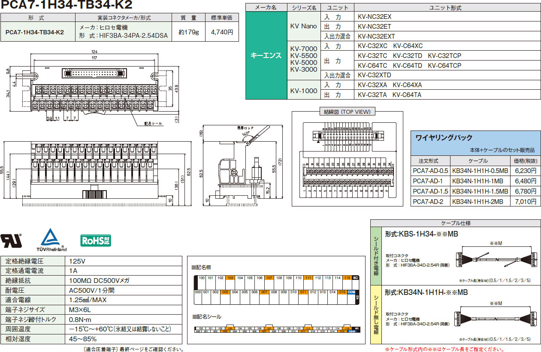Click the PCA7-AD-1.5 order model
Viewport: 541px width, 352px height.
(x=430, y=191)
